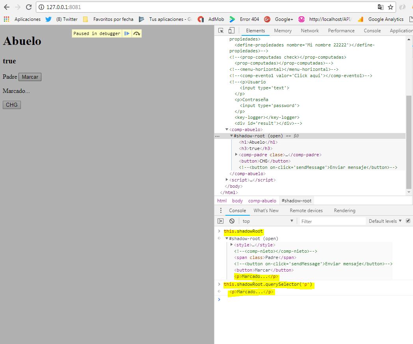Show the console sidebar icon
This screenshot has width=413, height=344.
click(x=220, y=221)
